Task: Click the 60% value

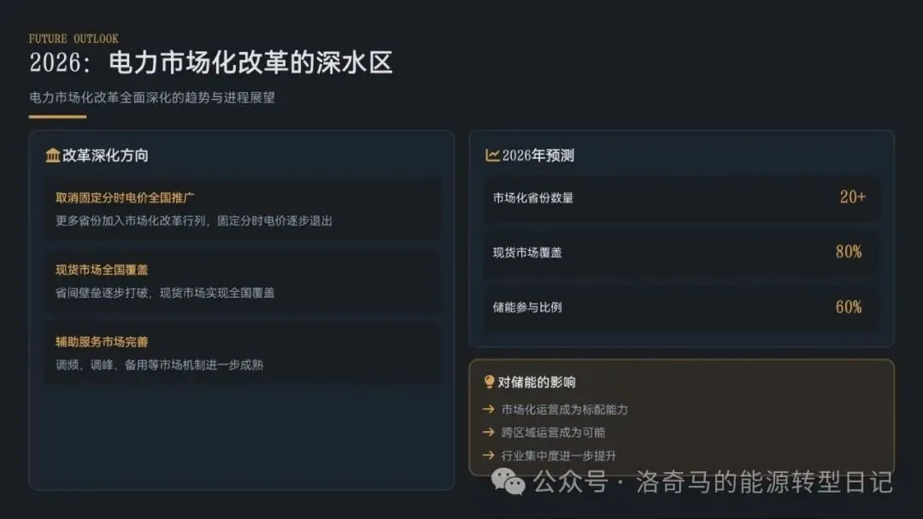Action: coord(849,307)
